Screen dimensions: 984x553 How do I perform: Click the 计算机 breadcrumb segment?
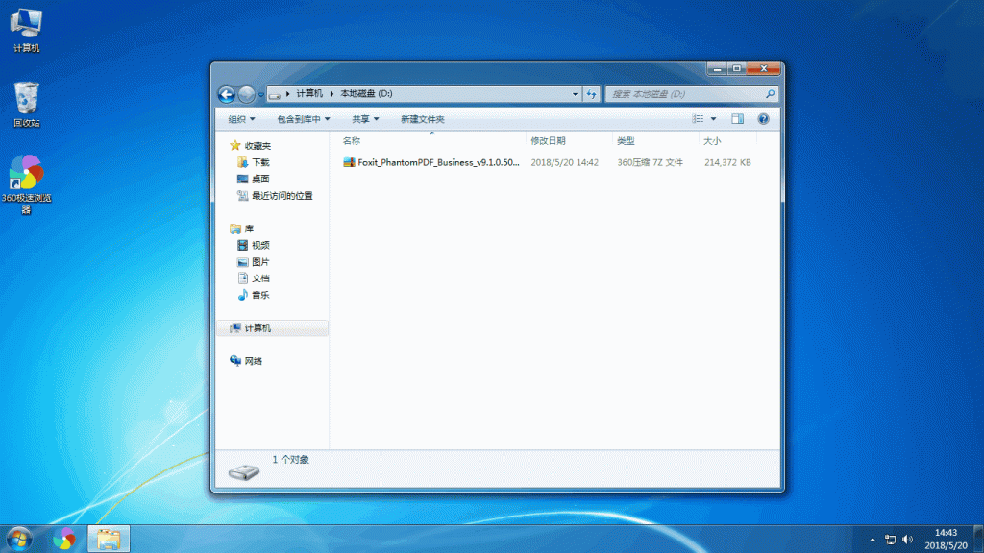[x=309, y=94]
